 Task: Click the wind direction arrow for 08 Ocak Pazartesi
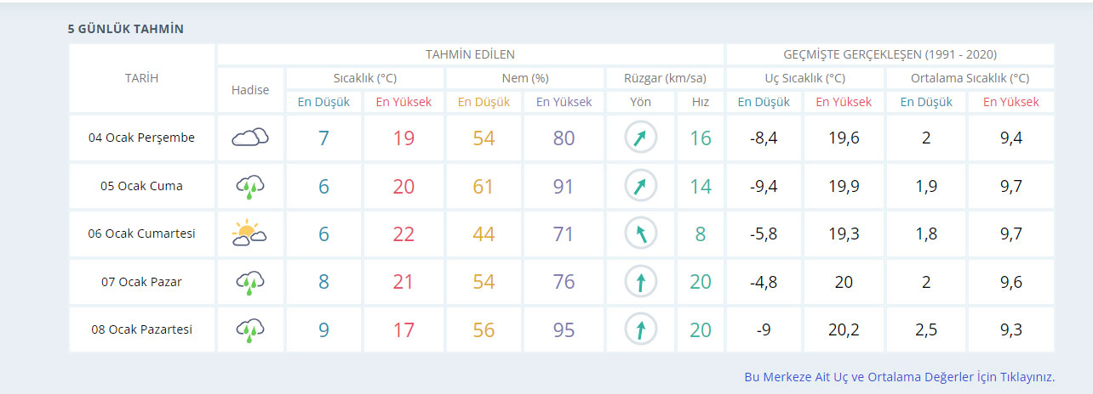pos(640,329)
